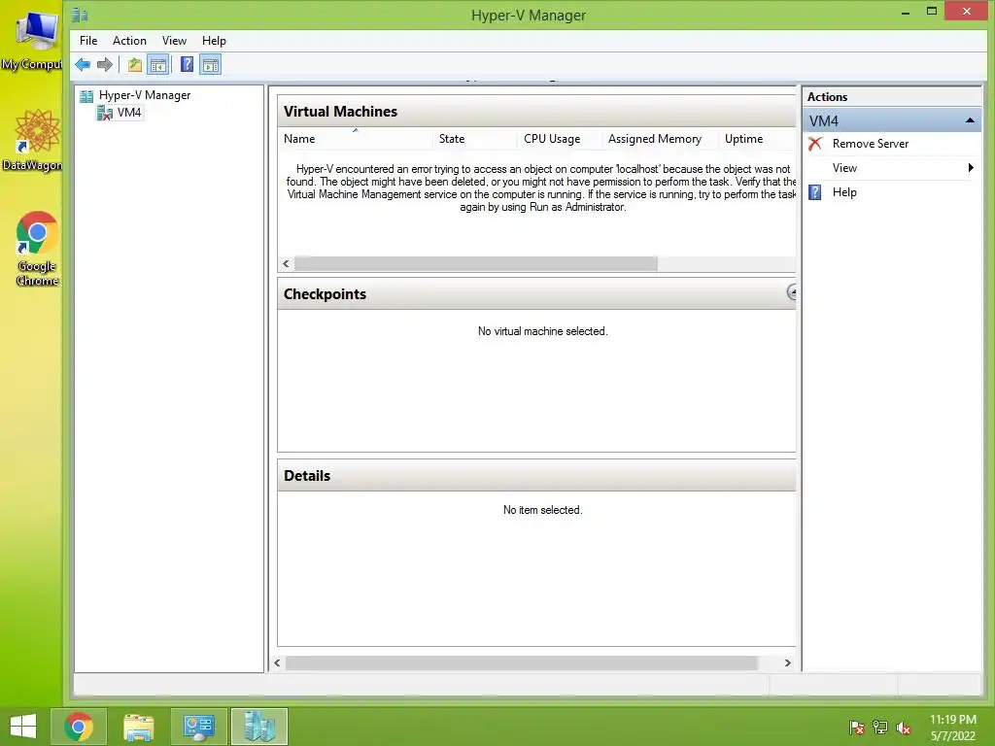Click the Action Center flag tray icon
The height and width of the screenshot is (746, 995).
(857, 728)
